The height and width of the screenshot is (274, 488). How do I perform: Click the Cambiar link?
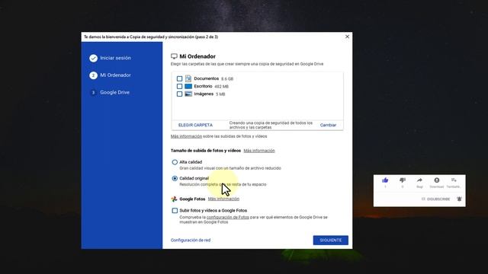[328, 125]
